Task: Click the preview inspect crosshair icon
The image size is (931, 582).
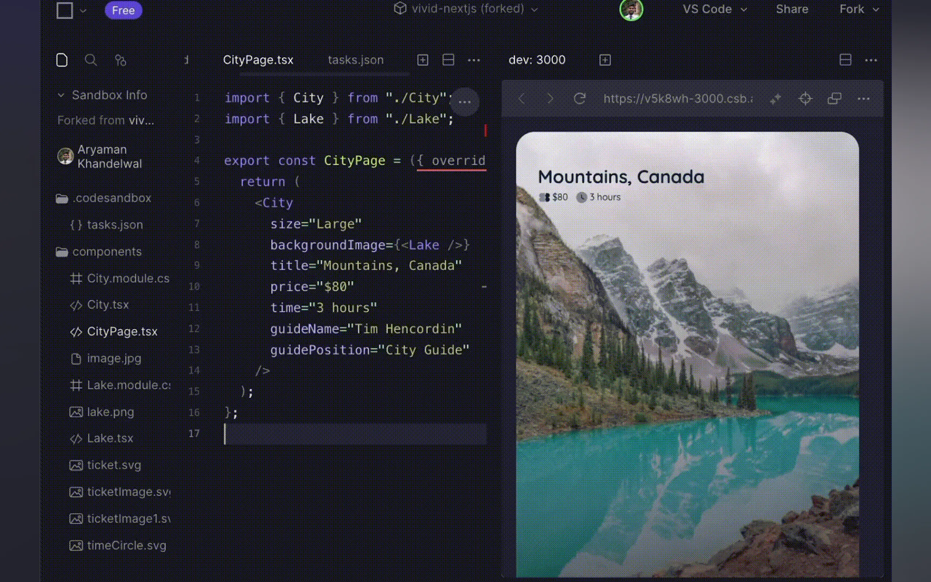Action: pyautogui.click(x=805, y=99)
